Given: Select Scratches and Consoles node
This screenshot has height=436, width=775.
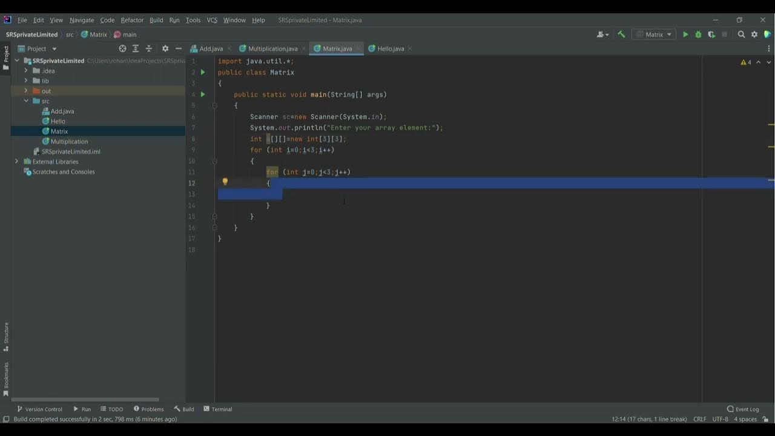Looking at the screenshot, I should 64,172.
